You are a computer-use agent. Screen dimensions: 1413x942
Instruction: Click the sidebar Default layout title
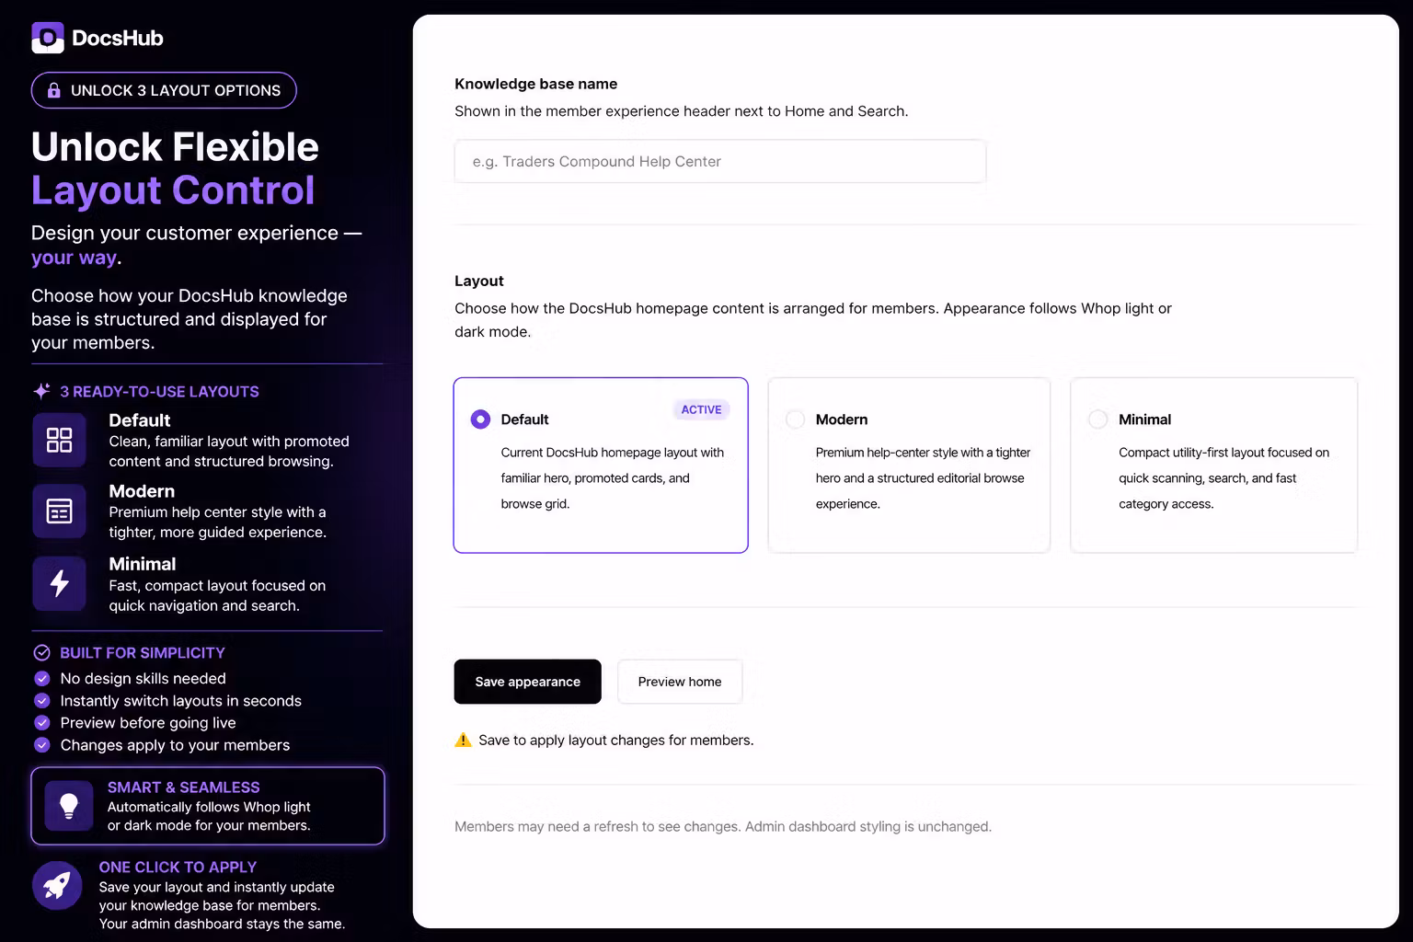140,420
